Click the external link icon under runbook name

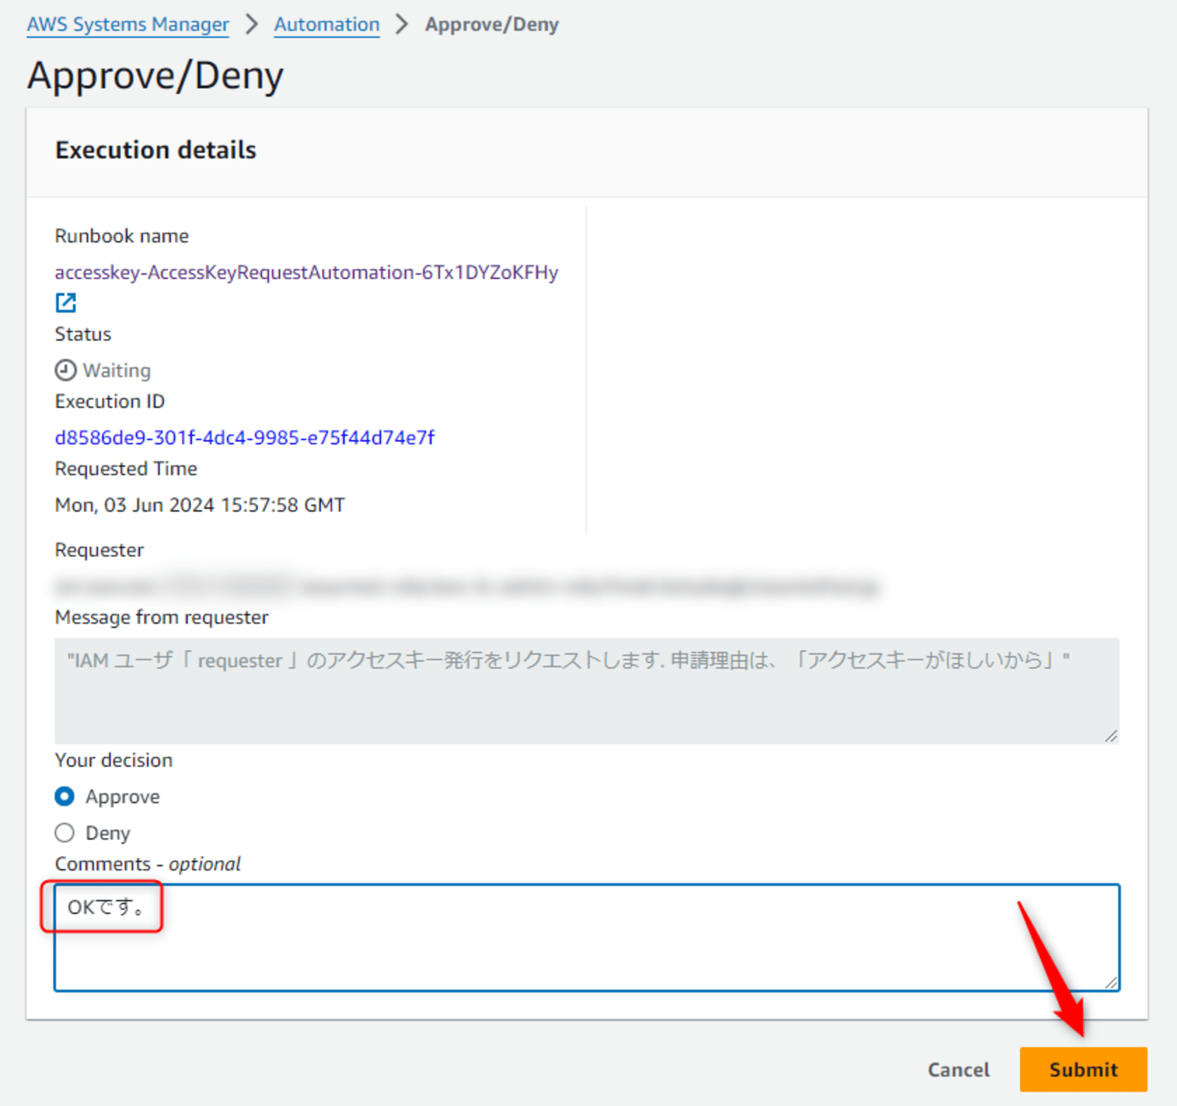(65, 302)
